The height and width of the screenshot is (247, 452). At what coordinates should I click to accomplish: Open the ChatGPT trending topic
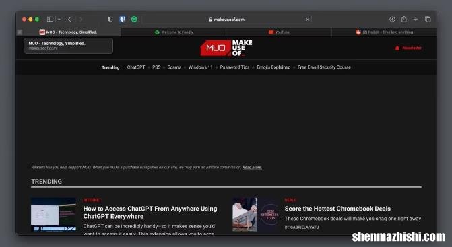136,67
